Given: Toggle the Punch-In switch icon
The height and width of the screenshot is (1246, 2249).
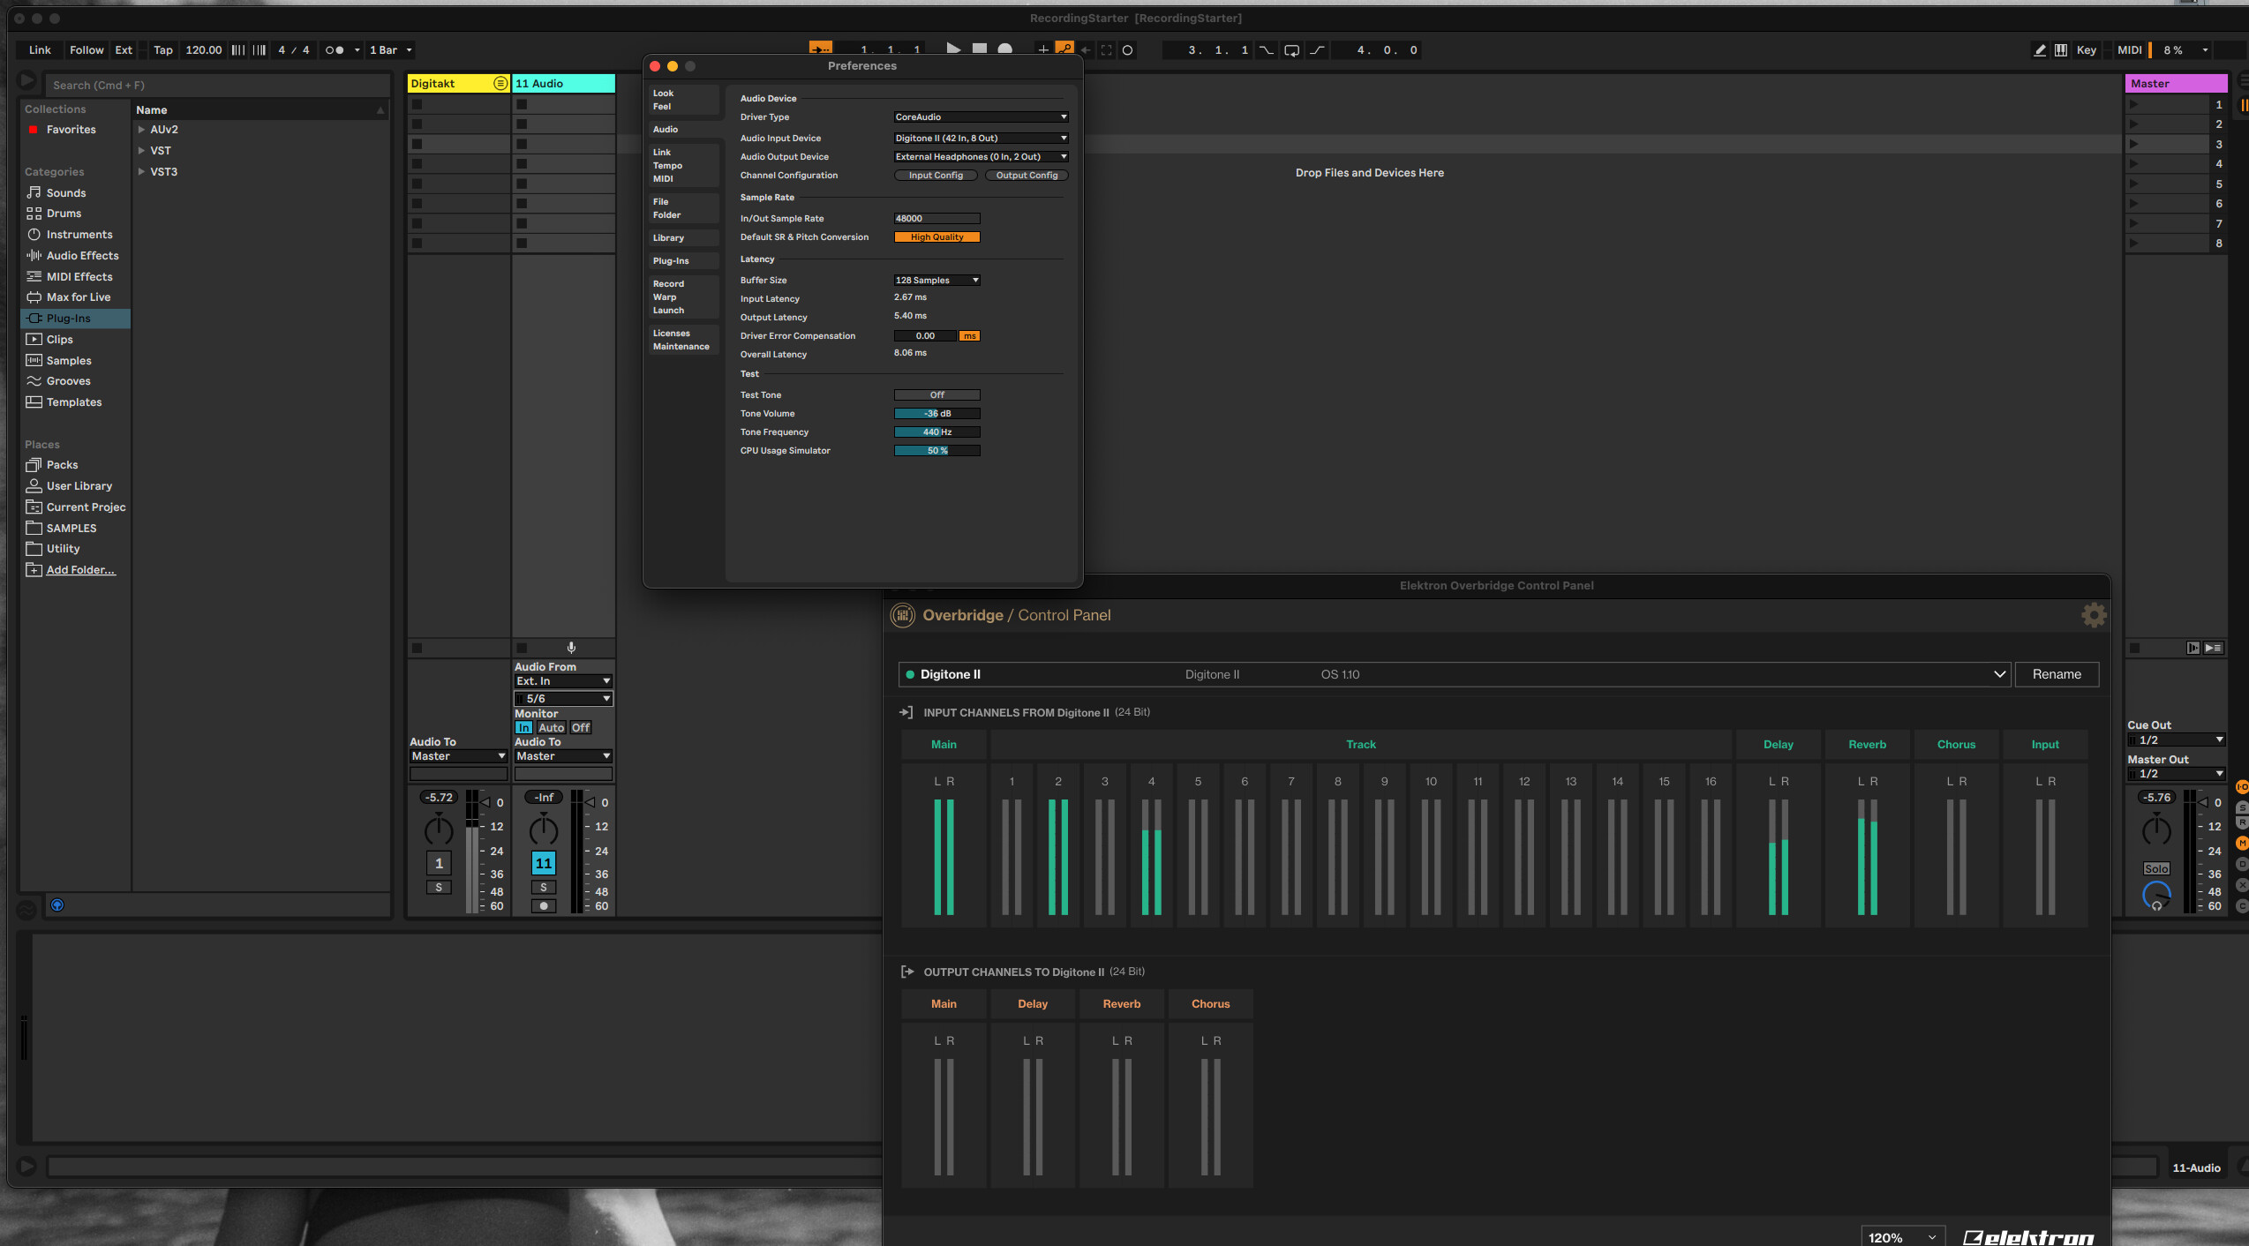Looking at the screenshot, I should click(1266, 49).
